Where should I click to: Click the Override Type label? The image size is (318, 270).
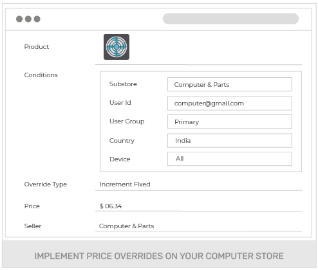click(46, 184)
